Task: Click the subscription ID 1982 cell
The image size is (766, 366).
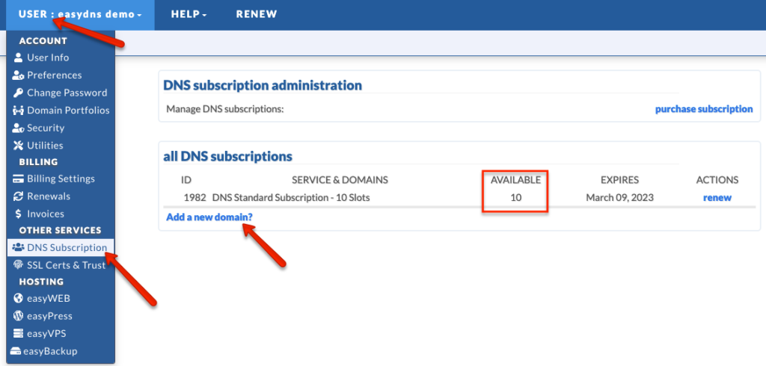Action: pyautogui.click(x=194, y=198)
